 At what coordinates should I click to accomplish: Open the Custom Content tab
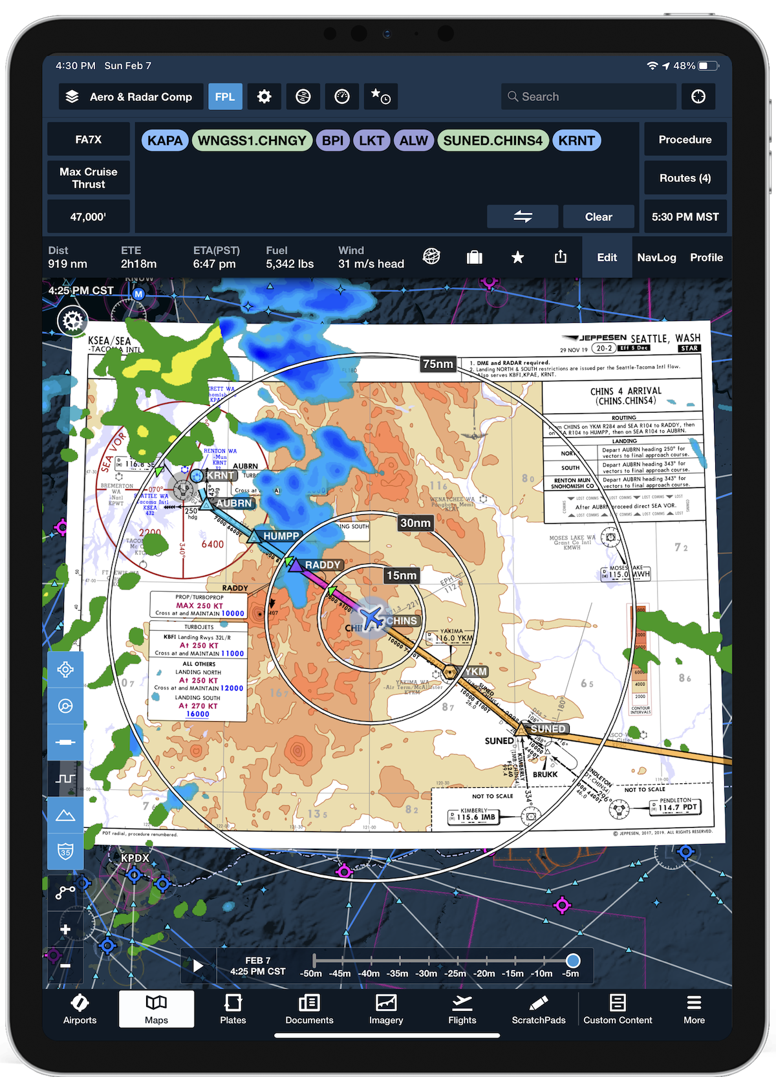pos(618,1009)
